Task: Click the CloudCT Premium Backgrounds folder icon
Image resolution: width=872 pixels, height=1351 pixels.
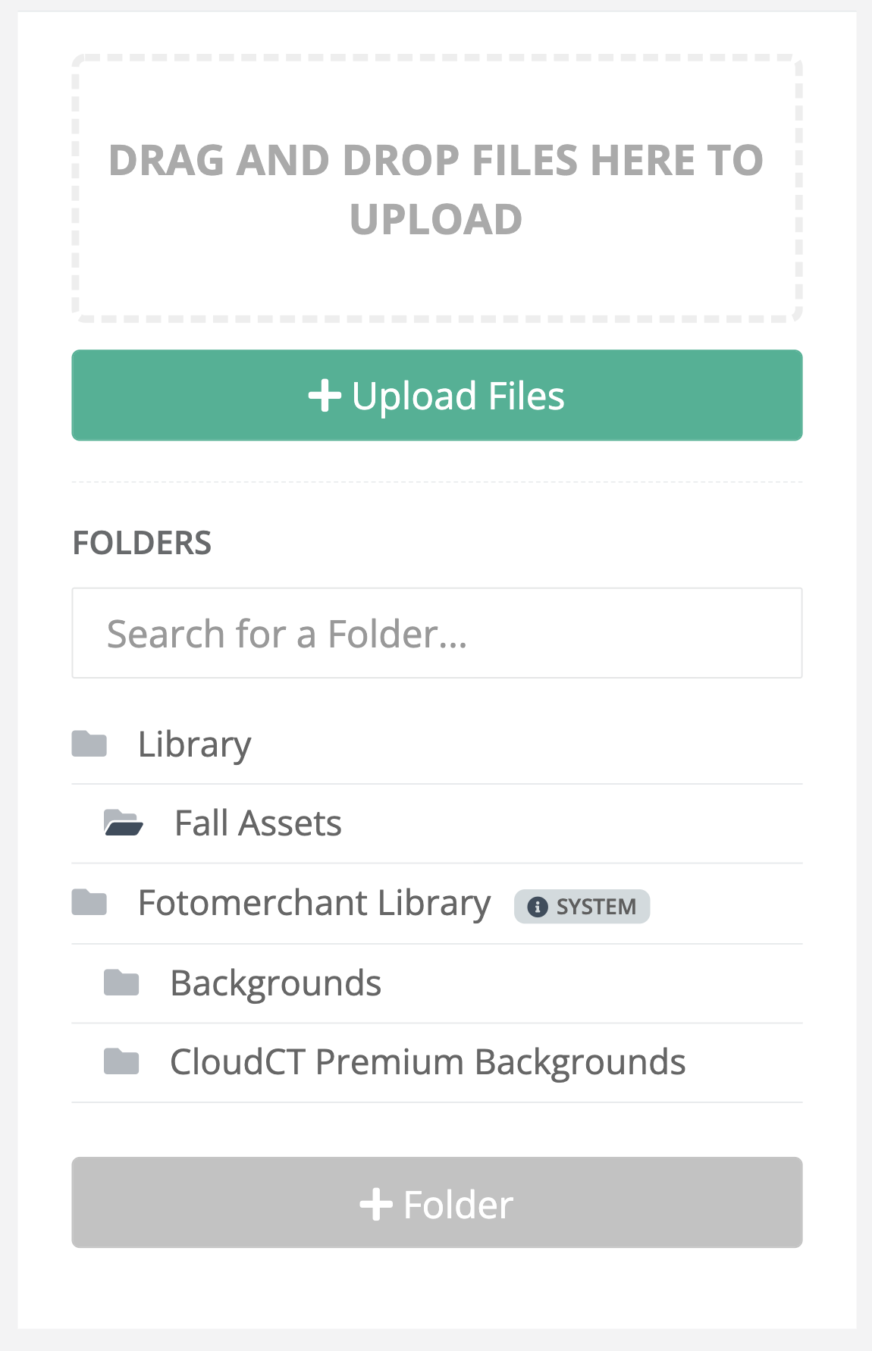Action: pos(121,1061)
